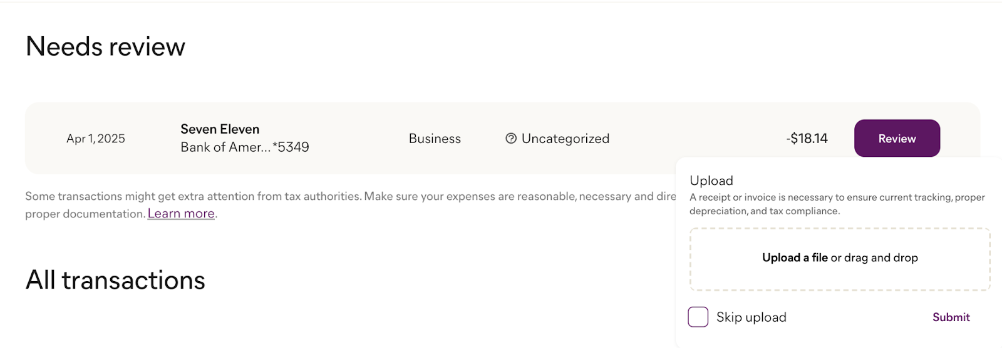
Task: Open the Seven Eleven merchant name
Action: 220,129
